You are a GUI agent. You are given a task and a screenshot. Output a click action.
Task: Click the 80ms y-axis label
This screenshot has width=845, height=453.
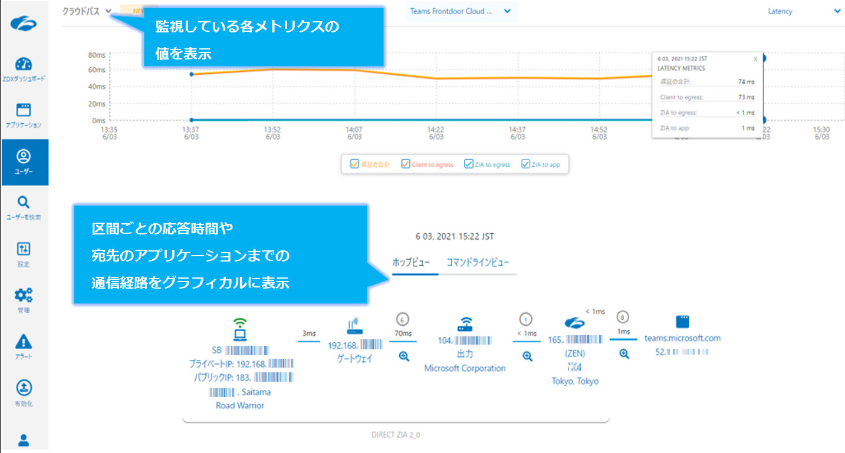point(97,55)
